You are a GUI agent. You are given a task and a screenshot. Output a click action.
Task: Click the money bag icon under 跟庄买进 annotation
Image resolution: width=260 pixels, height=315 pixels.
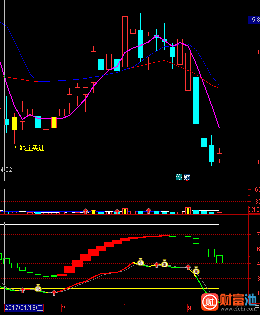coord(38,288)
